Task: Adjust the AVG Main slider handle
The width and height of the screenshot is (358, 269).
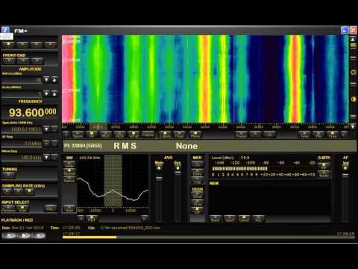Action: pyautogui.click(x=159, y=178)
